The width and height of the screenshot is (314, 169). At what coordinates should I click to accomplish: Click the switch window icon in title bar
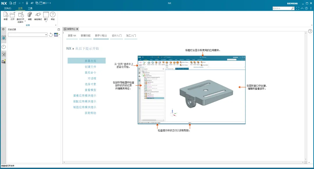37,3
